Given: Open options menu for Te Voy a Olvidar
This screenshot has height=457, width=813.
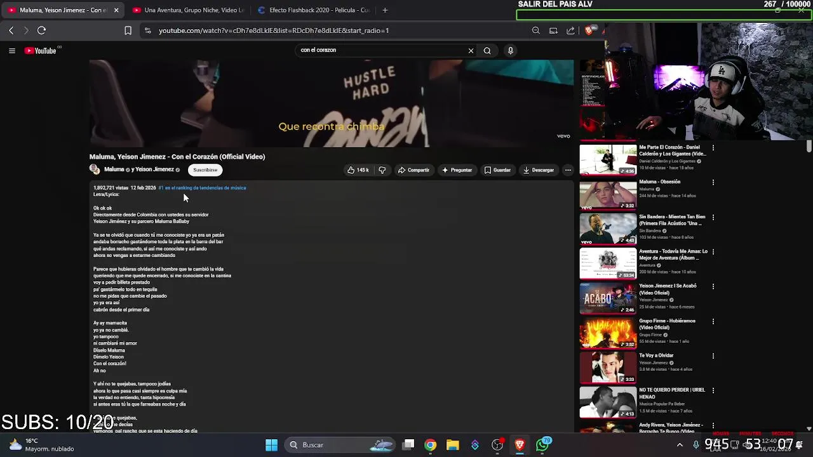Looking at the screenshot, I should (713, 355).
